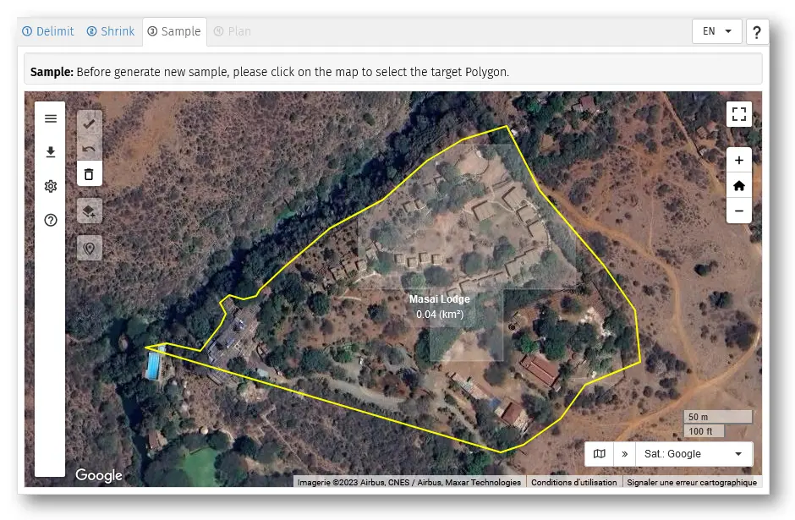Click the download icon in the sidebar
The width and height of the screenshot is (795, 520).
click(x=51, y=152)
